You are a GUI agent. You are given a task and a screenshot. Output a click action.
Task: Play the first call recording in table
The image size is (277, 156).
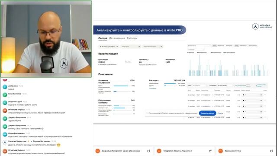[243, 95]
